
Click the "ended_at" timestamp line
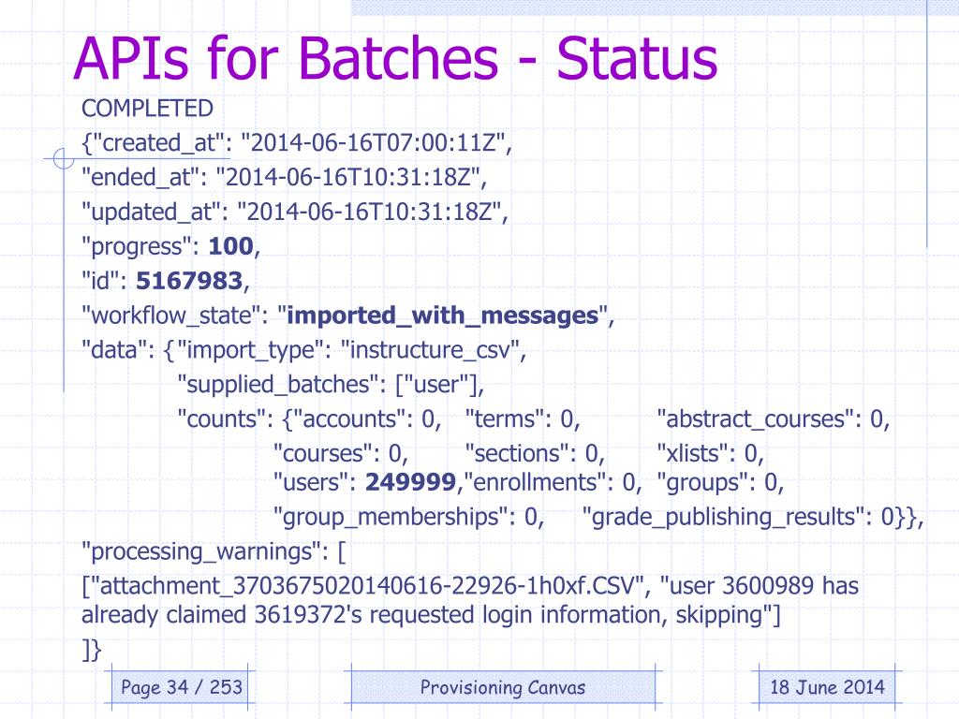click(x=285, y=178)
